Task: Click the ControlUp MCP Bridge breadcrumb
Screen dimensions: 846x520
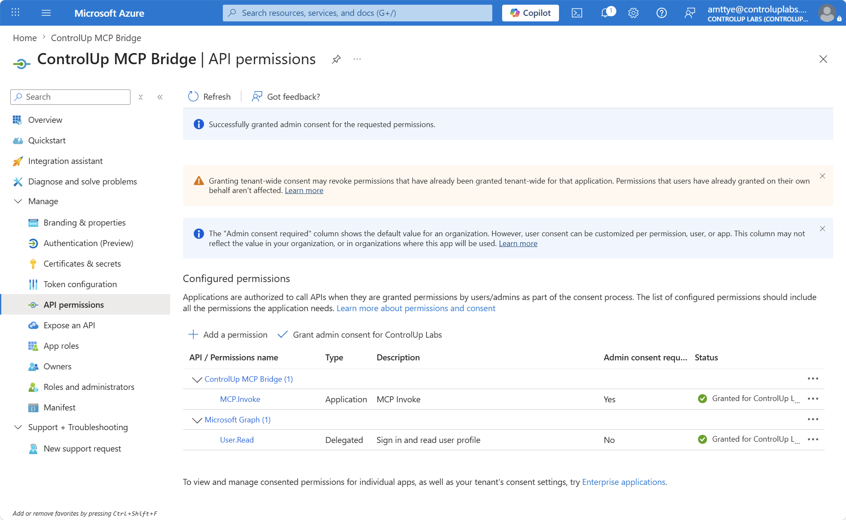Action: click(x=96, y=38)
